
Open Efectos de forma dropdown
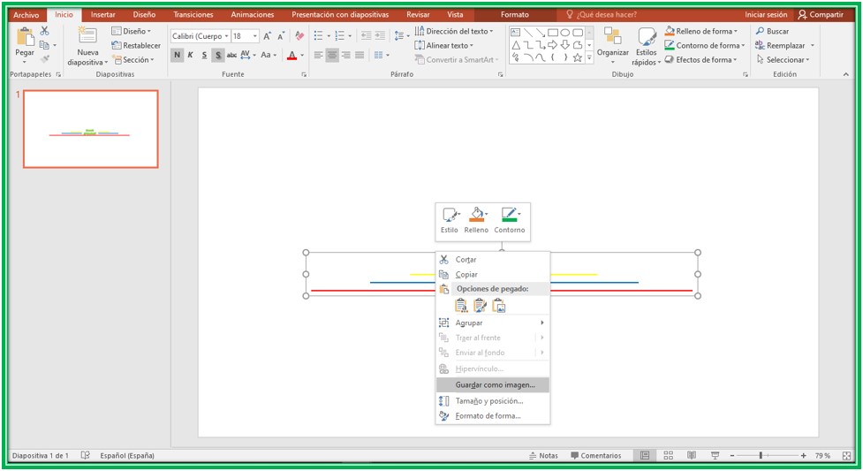(700, 59)
